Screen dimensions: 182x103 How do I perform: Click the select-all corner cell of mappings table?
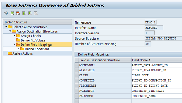click(x=77, y=60)
